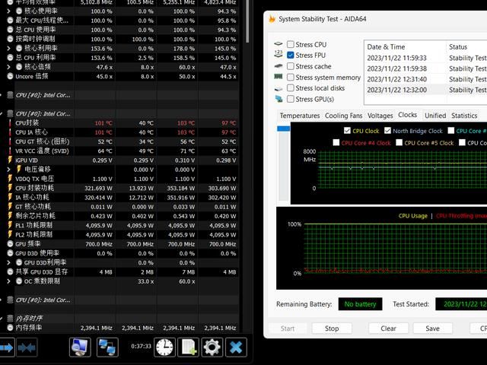This screenshot has width=487, height=365.
Task: Select the log row 2023/11/22 11:59:33
Action: (x=425, y=58)
